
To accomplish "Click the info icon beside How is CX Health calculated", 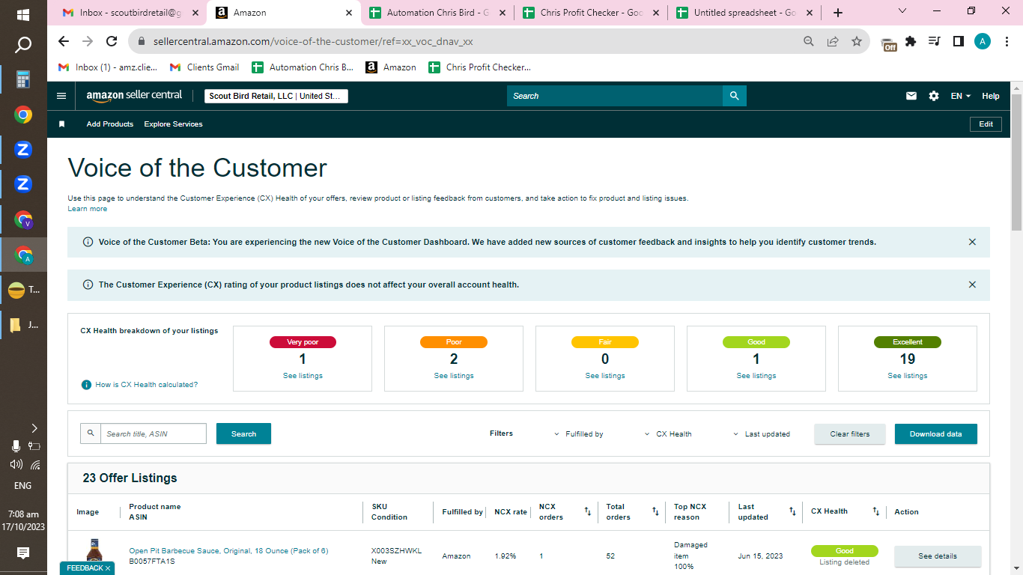I will (86, 385).
